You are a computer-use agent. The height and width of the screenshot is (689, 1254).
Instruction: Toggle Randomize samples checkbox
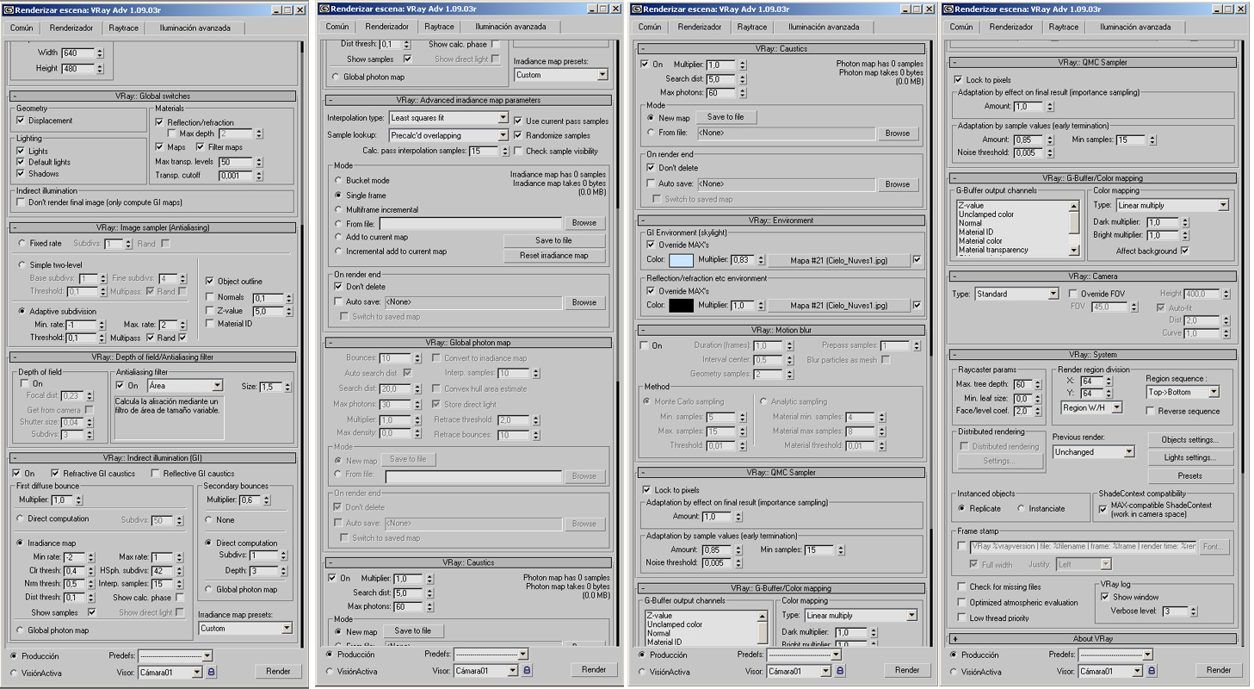(x=518, y=136)
